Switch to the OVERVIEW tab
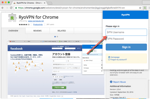Viewport: 150px width, 99px height. (x=13, y=31)
